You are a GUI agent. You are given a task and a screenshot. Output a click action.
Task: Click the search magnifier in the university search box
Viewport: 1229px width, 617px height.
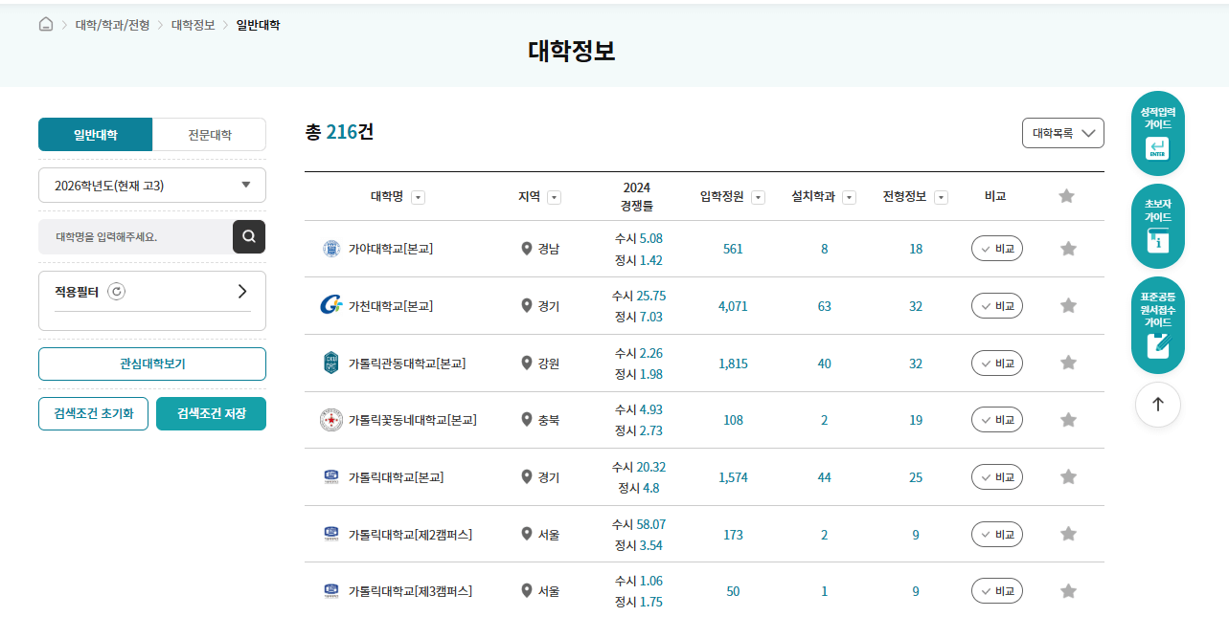click(x=249, y=236)
